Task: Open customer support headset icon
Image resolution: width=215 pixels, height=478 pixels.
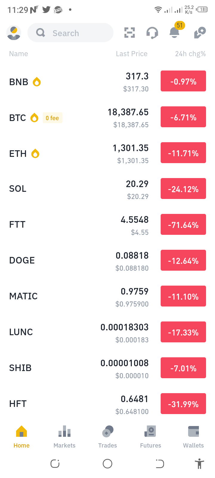Action: (x=152, y=33)
